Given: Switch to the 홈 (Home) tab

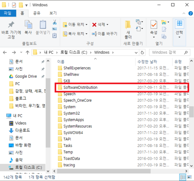Looking at the screenshot, I should click(x=22, y=13).
